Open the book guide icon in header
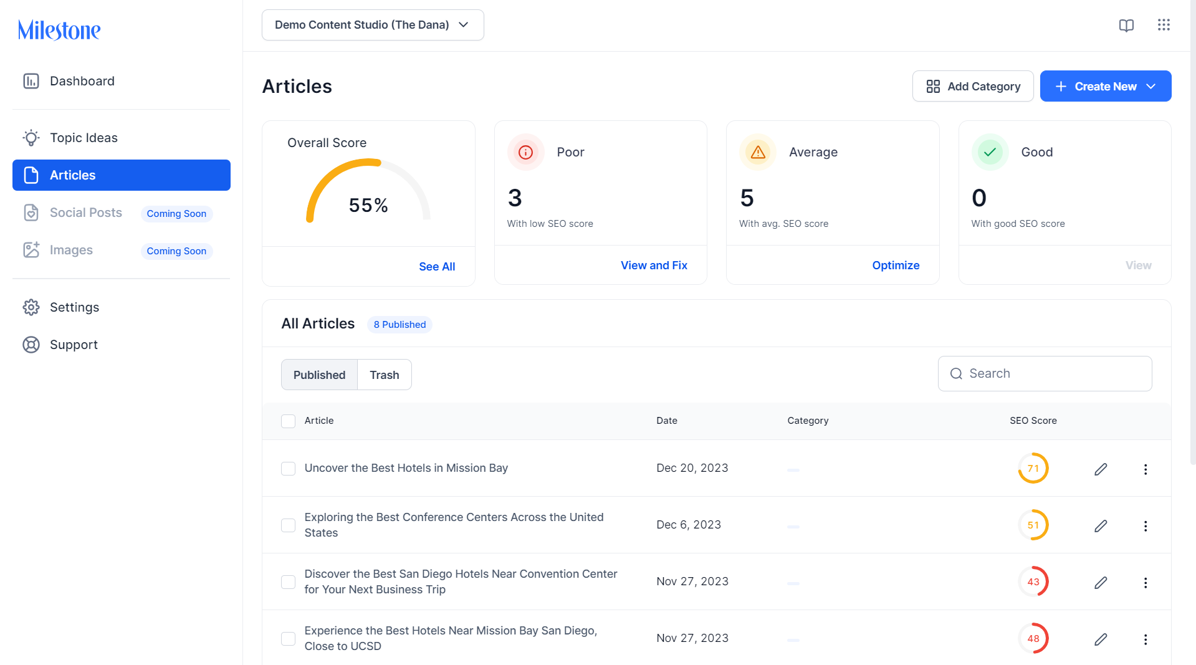1196x665 pixels. [x=1126, y=26]
